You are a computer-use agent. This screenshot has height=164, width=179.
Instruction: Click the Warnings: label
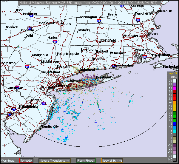tap(8, 161)
